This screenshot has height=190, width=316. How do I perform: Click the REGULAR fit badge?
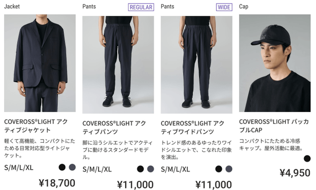coord(141,7)
